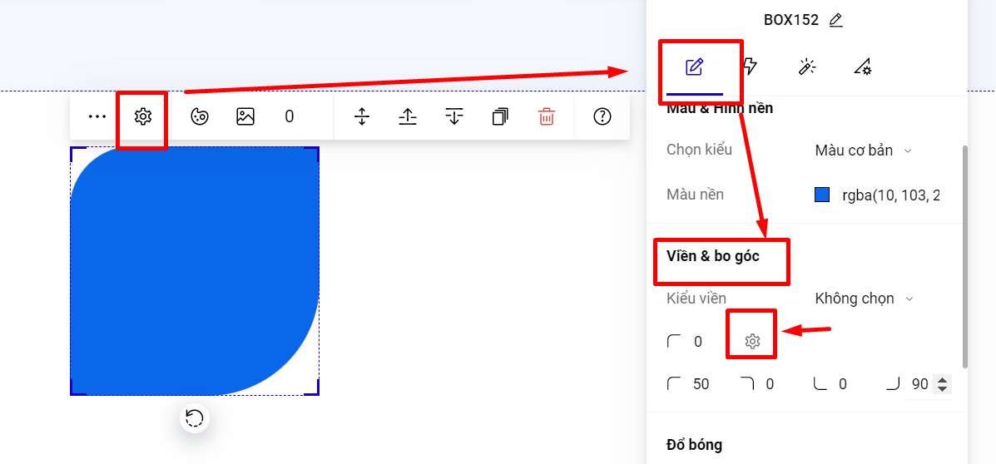The image size is (996, 464).
Task: Open the color palette tool
Action: coord(200,116)
